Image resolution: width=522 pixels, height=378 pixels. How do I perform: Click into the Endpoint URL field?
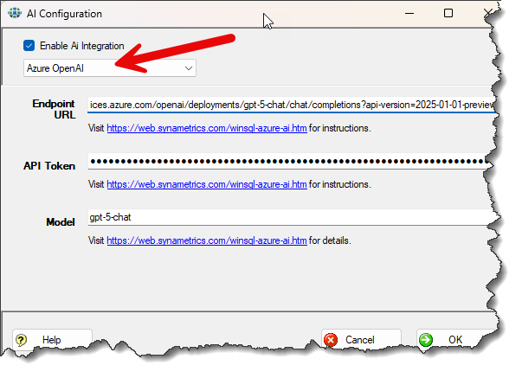(x=291, y=106)
